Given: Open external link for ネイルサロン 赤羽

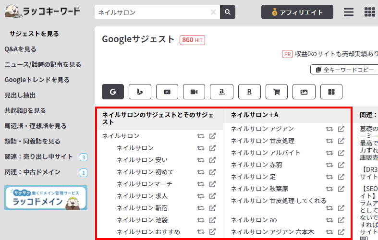Looking at the screenshot, I should coord(341,165).
